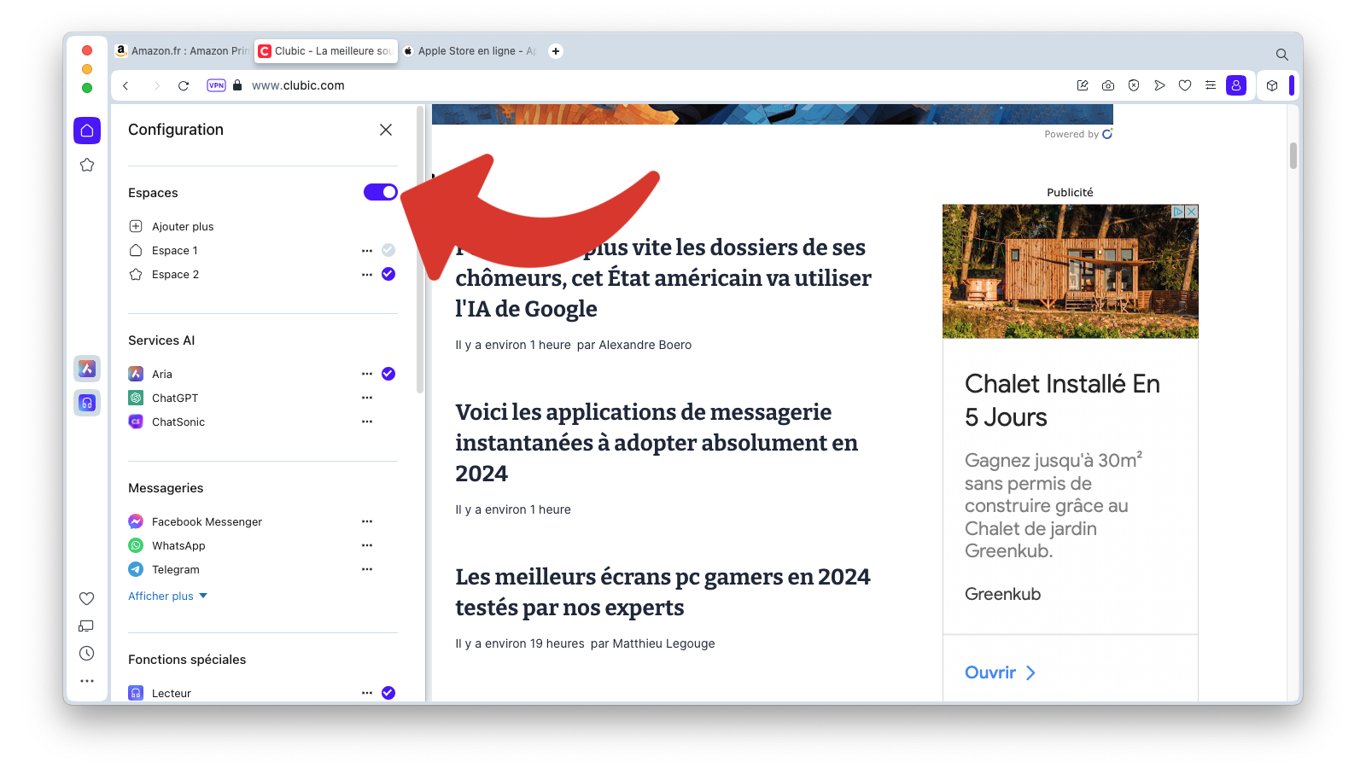The height and width of the screenshot is (768, 1366).
Task: Go back to the previous page
Action: pyautogui.click(x=126, y=85)
